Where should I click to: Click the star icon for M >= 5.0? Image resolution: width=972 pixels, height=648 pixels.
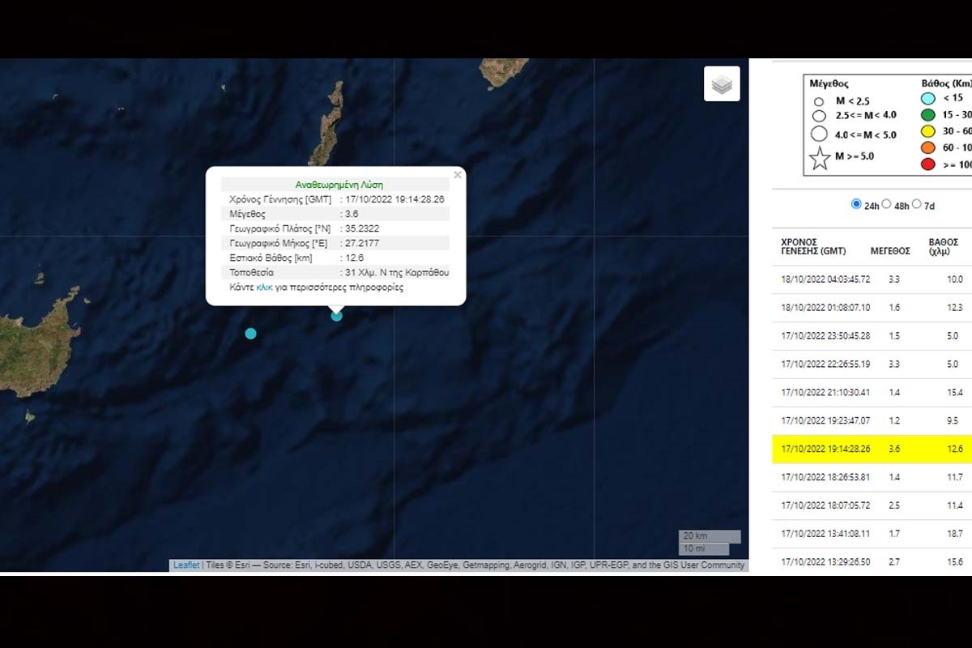[820, 157]
